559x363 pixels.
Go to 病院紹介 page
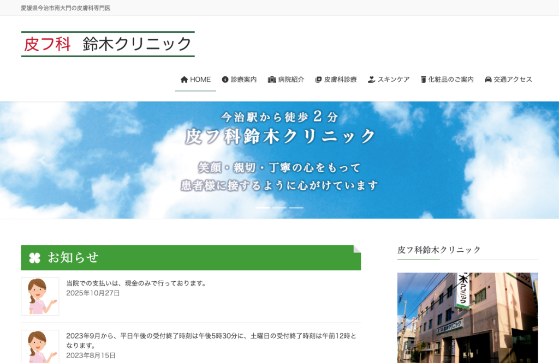point(286,80)
